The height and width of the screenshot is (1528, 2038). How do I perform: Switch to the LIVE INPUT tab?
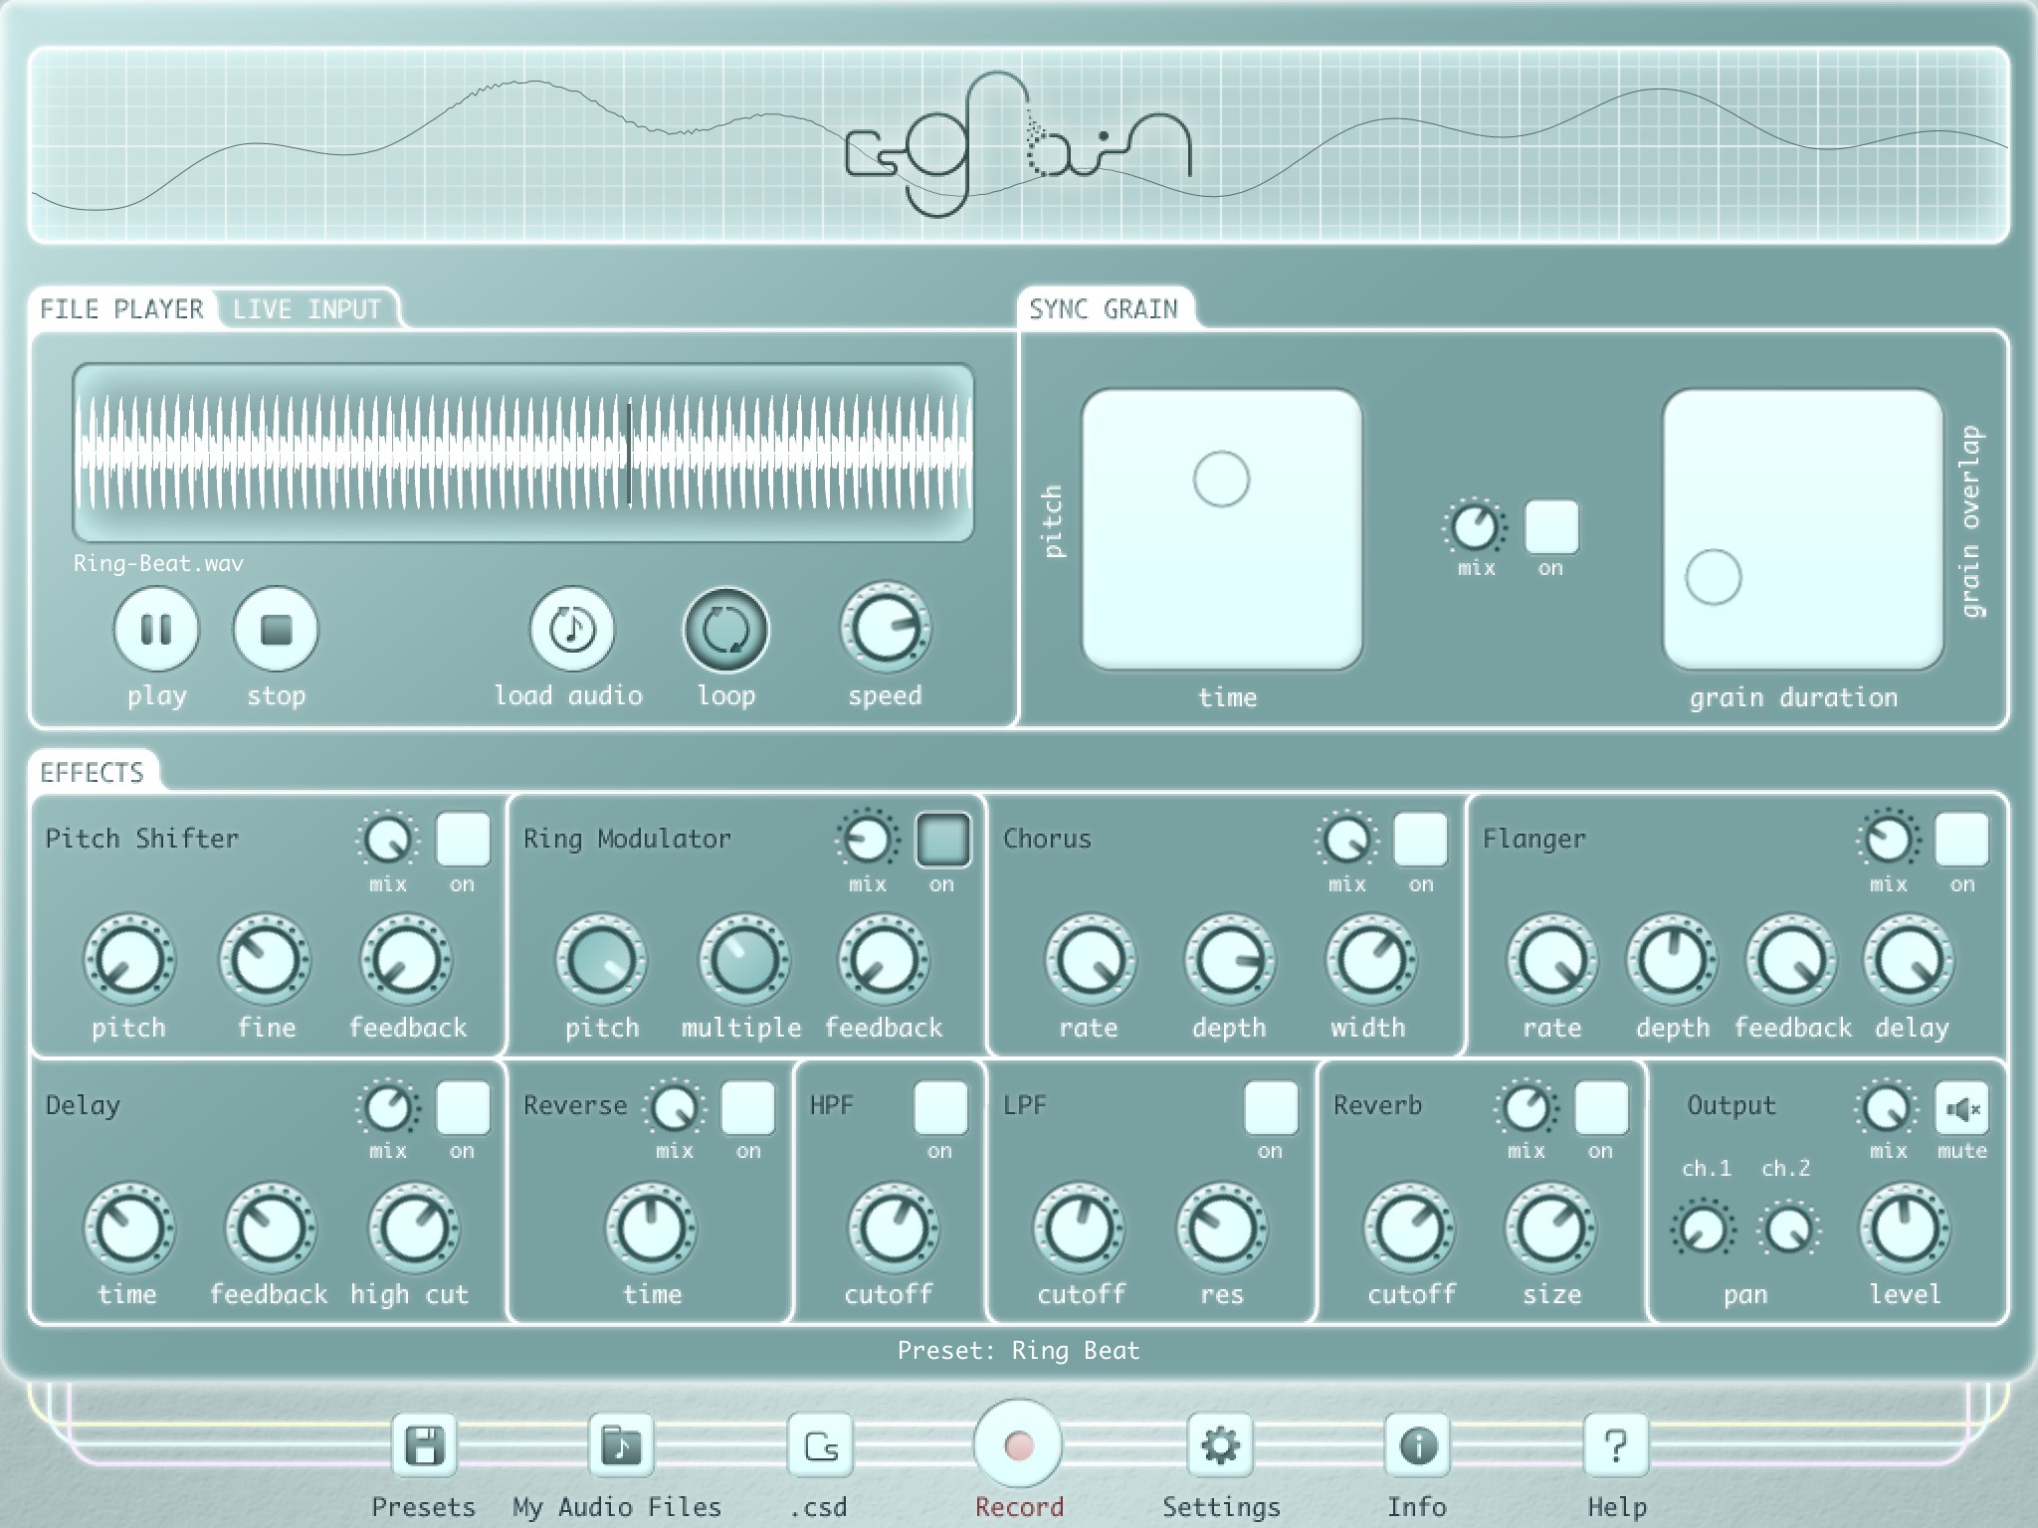306,309
